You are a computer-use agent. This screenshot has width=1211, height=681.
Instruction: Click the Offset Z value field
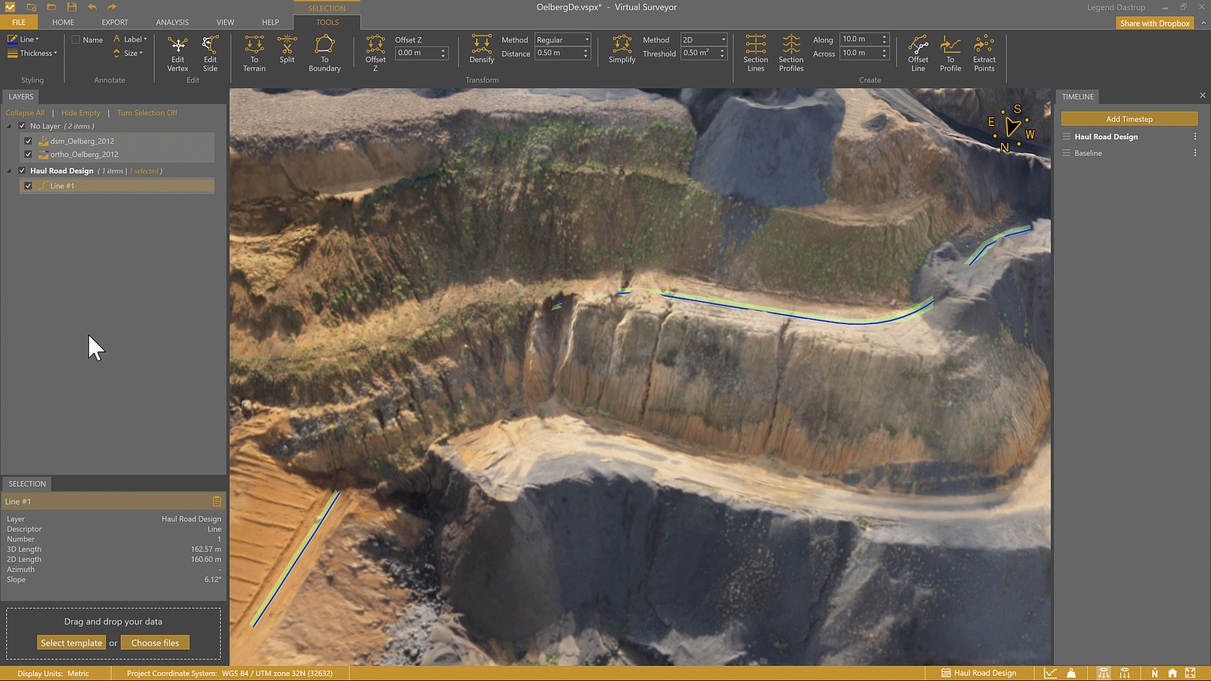pos(416,53)
